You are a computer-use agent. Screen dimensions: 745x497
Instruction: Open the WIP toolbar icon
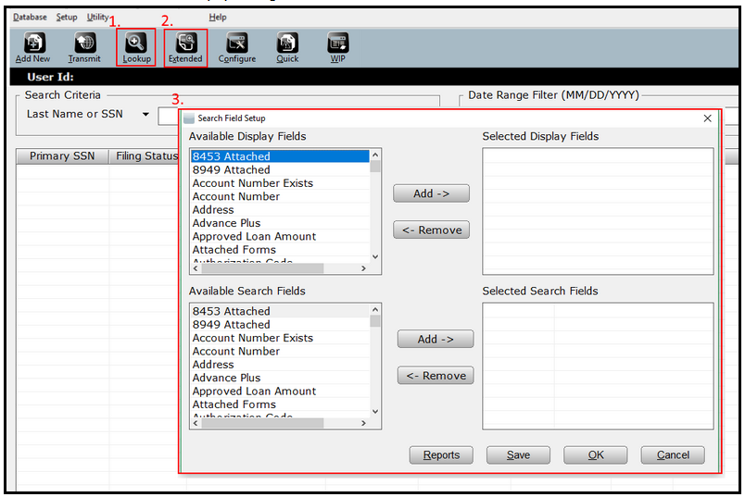337,47
